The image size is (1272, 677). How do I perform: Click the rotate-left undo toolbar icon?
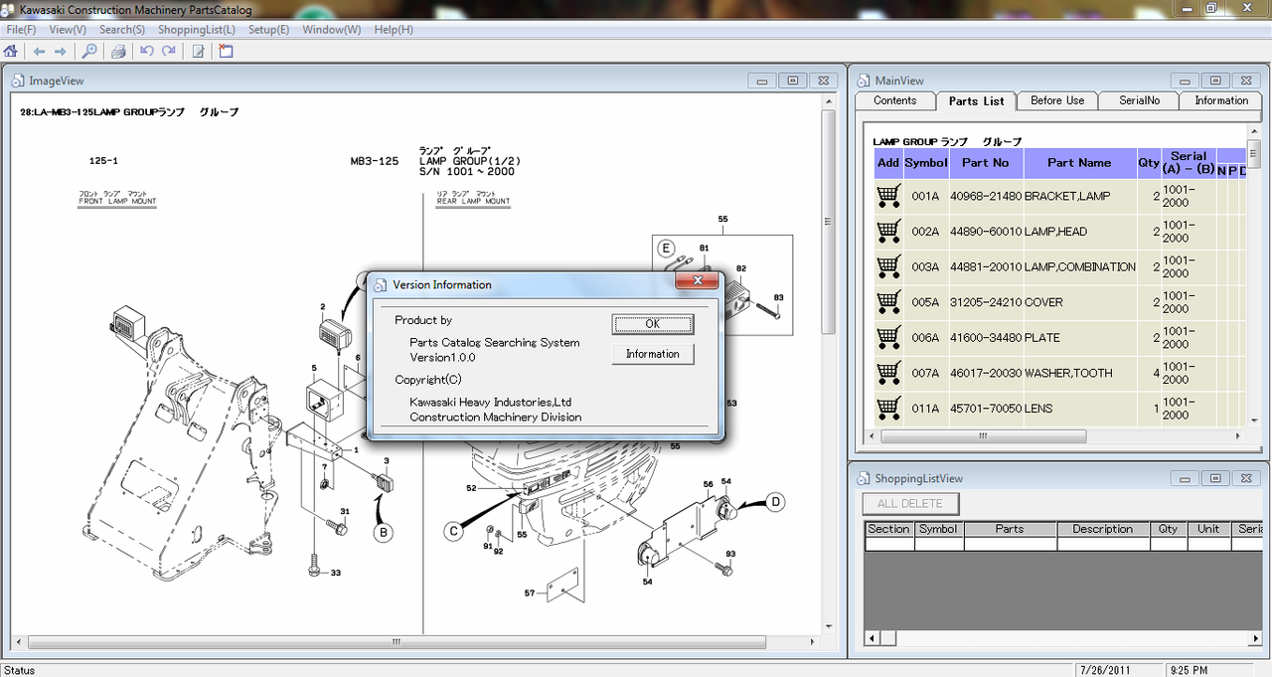pos(147,51)
